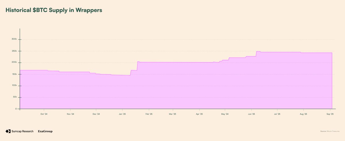The width and height of the screenshot is (345, 141).
Task: Click the Nov '24 x-axis label
Action: [70, 114]
